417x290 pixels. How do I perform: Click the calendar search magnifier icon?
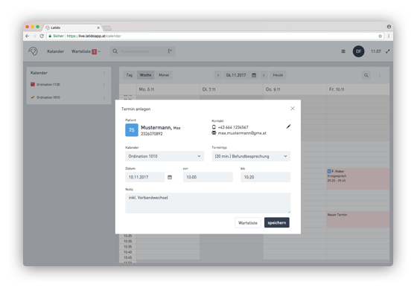[366, 75]
